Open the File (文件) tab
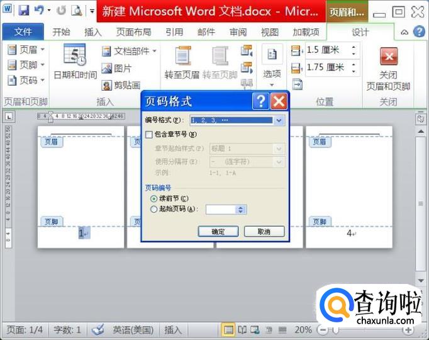 tap(23, 31)
